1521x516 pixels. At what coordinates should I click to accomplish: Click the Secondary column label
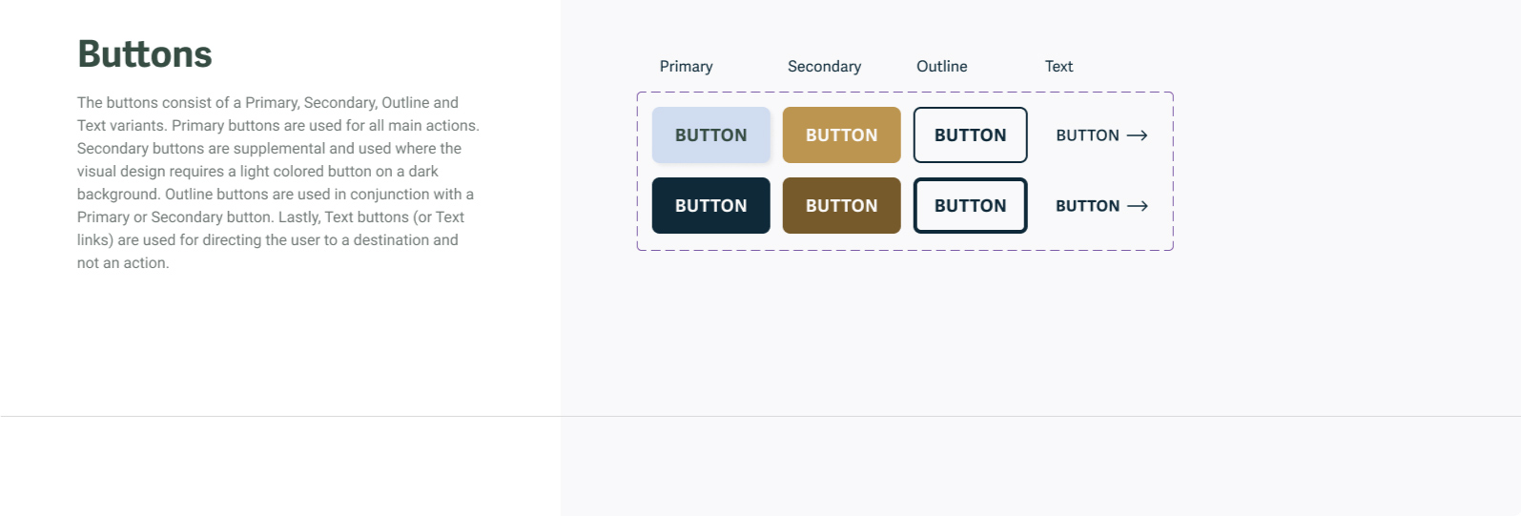(824, 67)
